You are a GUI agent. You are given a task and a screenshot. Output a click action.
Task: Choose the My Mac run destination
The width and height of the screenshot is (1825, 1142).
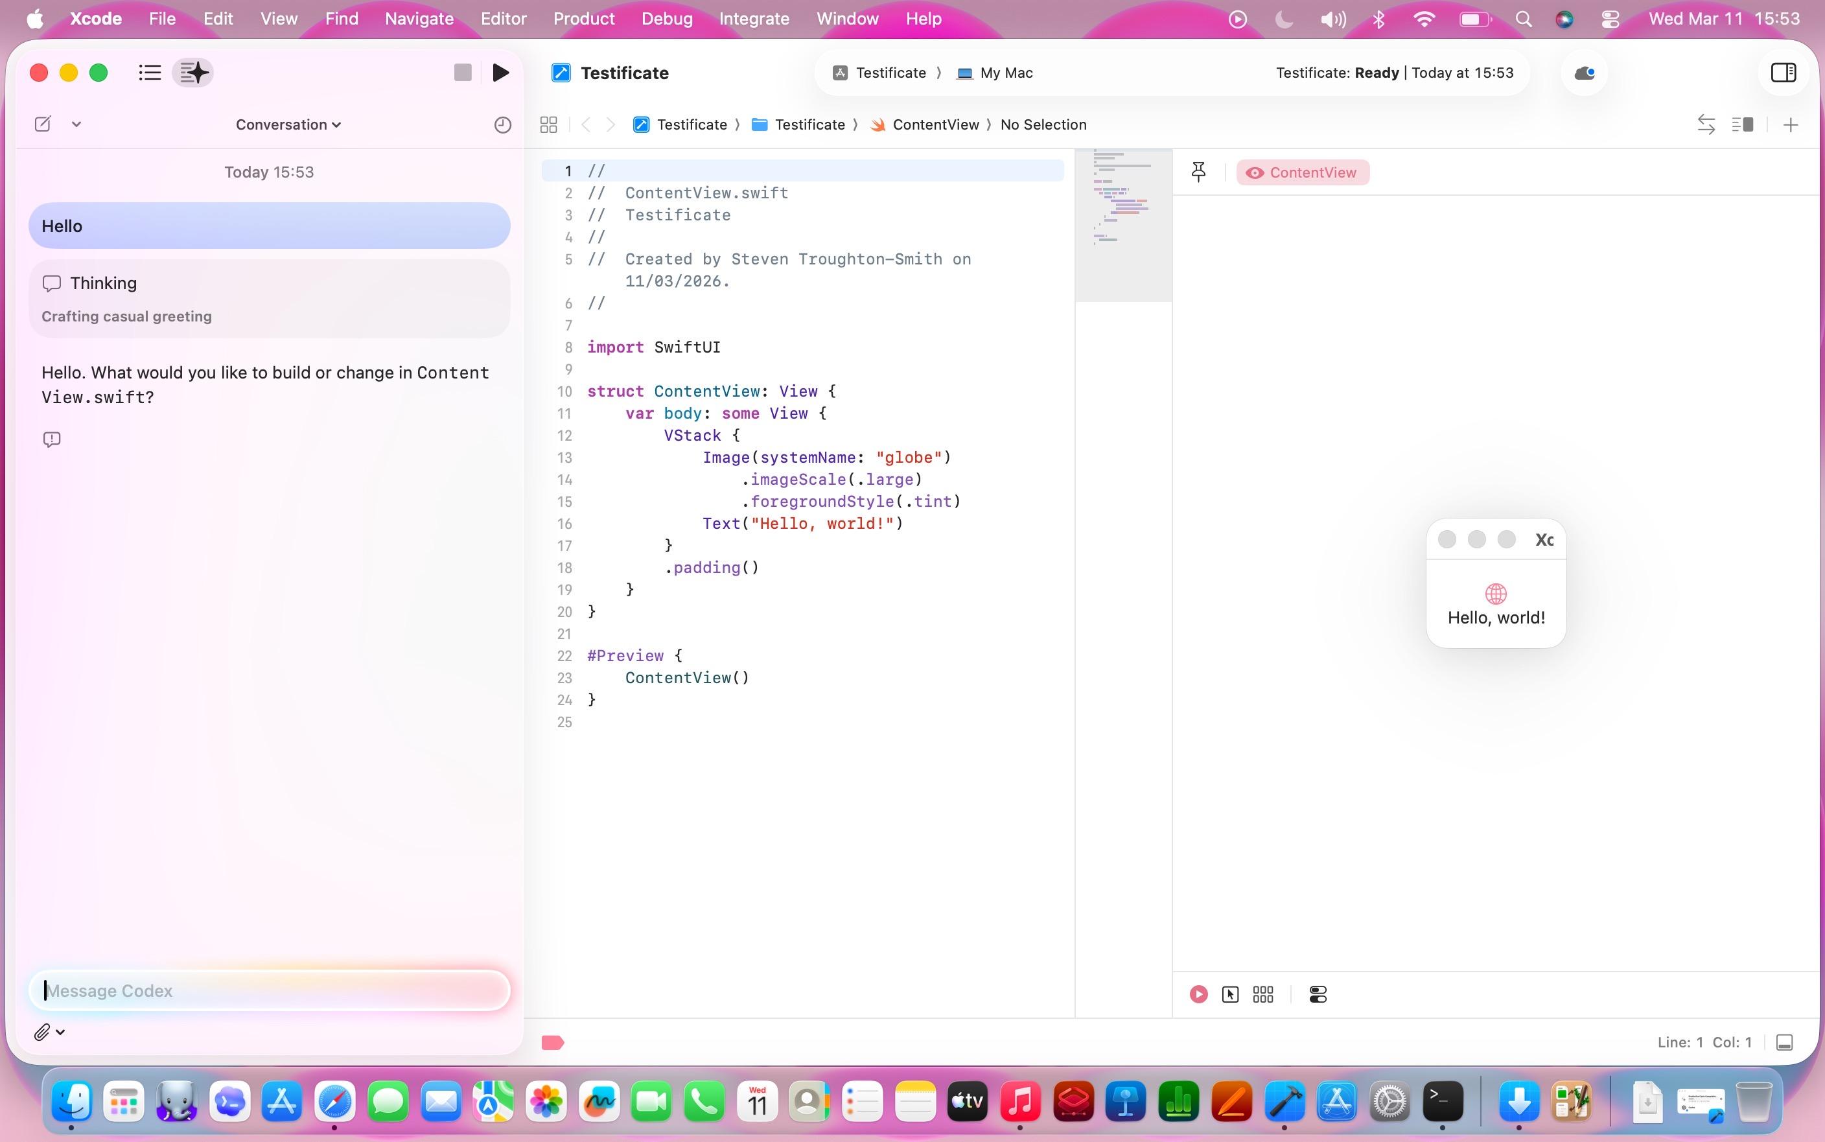click(994, 73)
